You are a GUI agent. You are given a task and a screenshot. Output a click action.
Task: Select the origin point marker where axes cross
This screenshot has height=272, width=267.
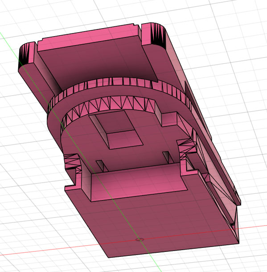tap(140, 239)
